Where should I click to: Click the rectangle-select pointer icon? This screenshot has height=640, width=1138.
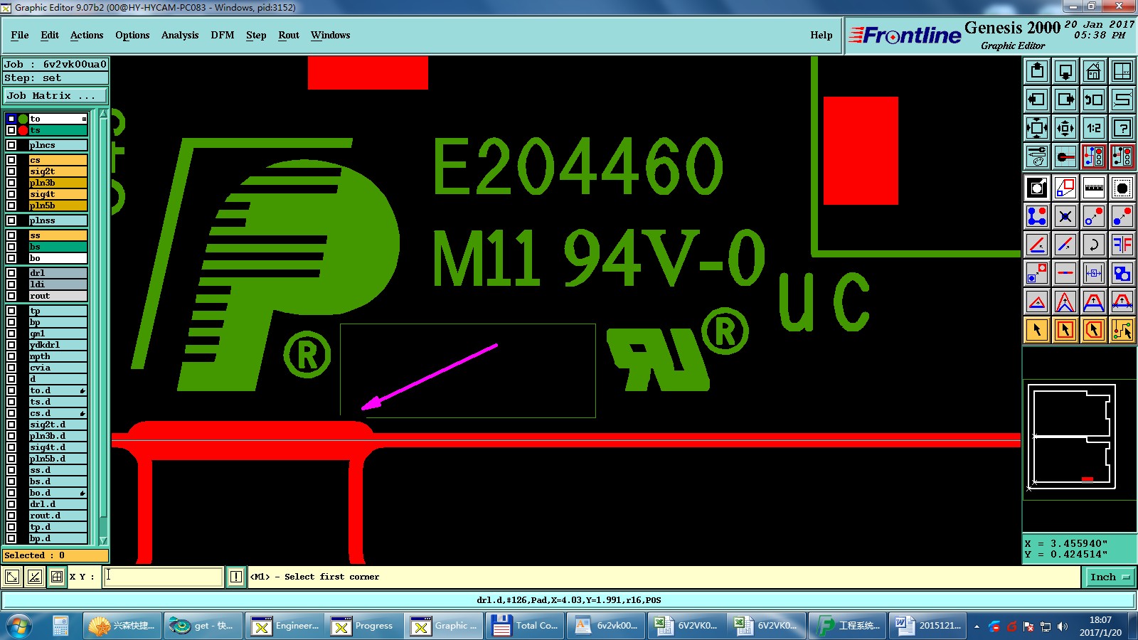pyautogui.click(x=1065, y=330)
